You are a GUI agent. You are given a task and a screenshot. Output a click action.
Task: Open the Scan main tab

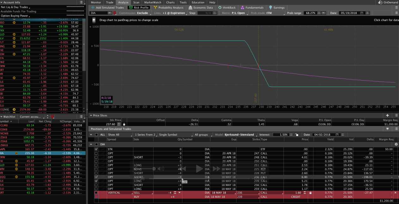tap(136, 2)
